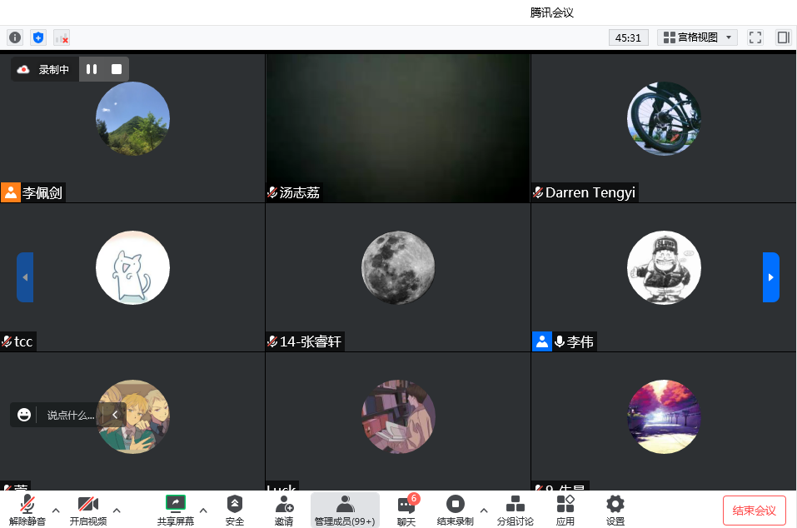Go to next page of participants
Screen dimensions: 797x528
pos(770,277)
